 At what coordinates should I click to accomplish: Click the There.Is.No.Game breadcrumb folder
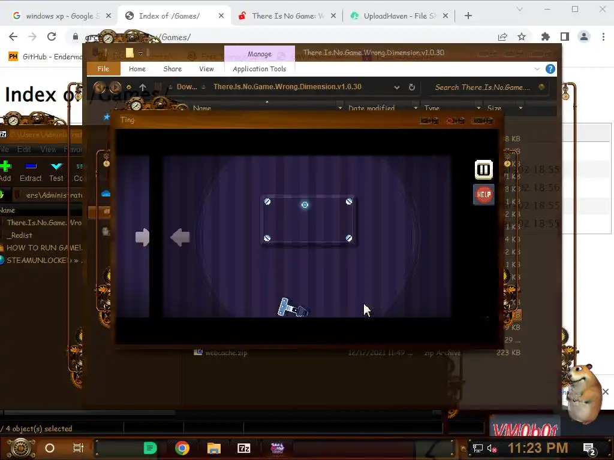pyautogui.click(x=287, y=87)
